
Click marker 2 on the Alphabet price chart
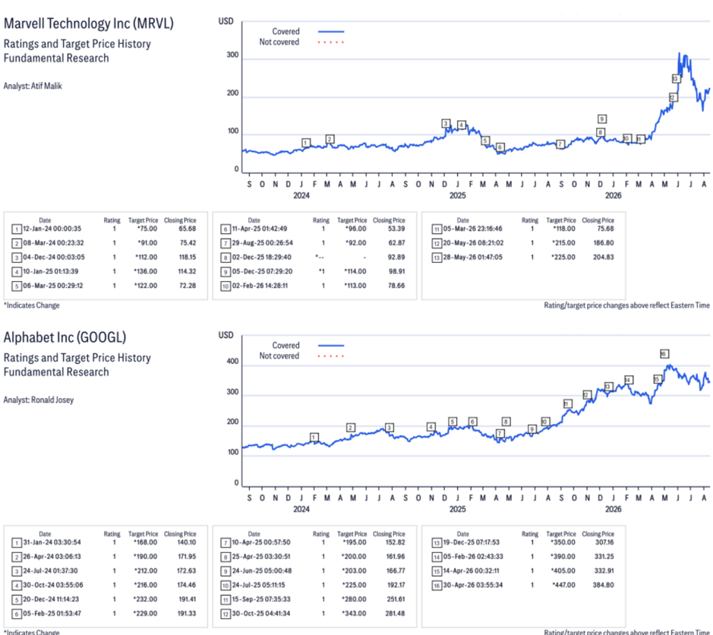(351, 428)
